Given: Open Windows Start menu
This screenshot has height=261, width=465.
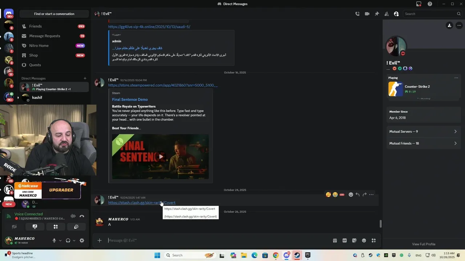Looking at the screenshot, I should [157, 255].
